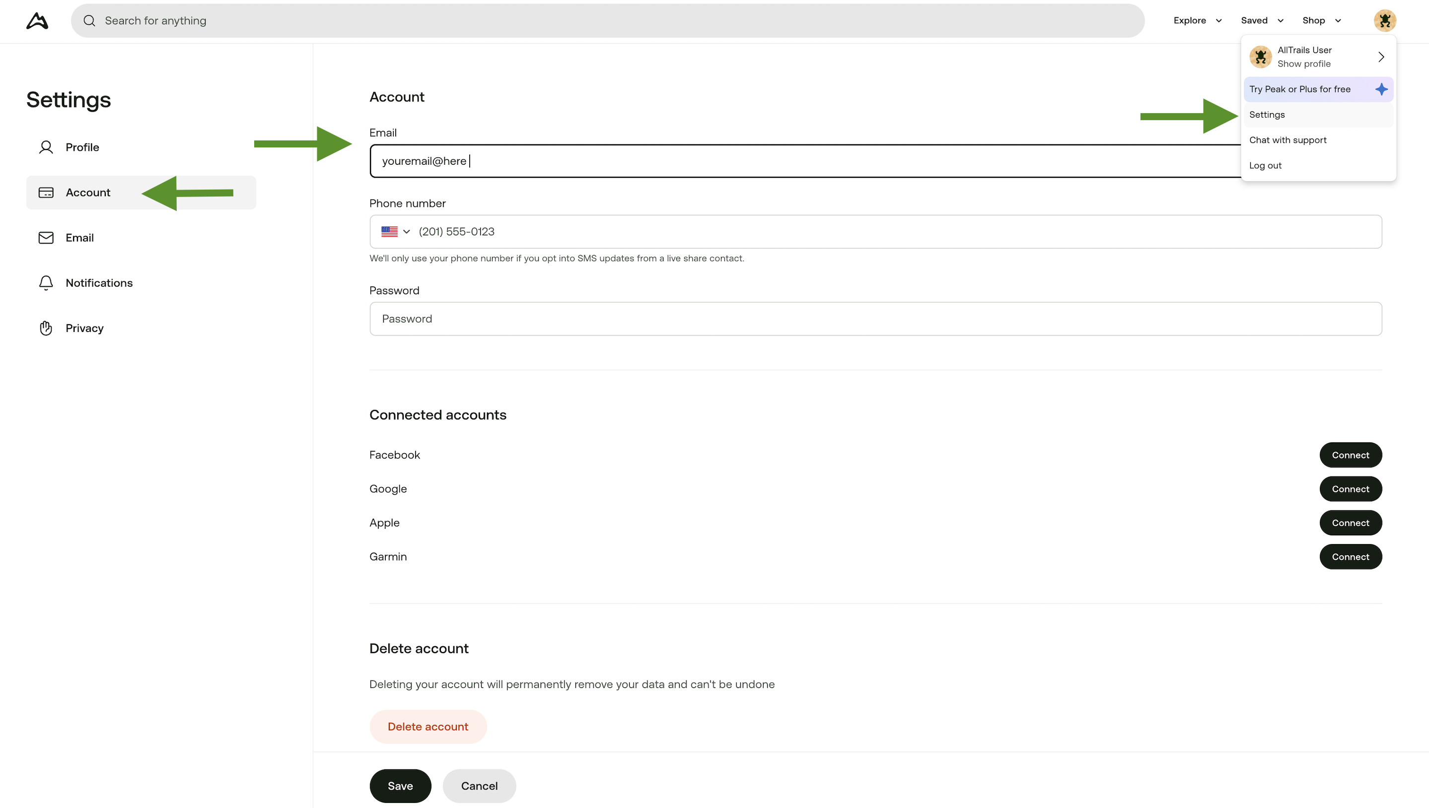
Task: Expand the Explore dropdown menu
Action: [x=1198, y=20]
